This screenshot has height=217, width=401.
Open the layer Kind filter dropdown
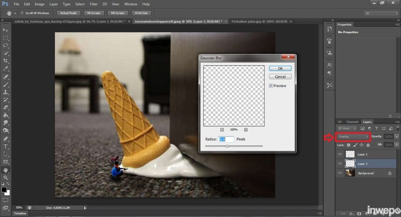click(x=347, y=128)
